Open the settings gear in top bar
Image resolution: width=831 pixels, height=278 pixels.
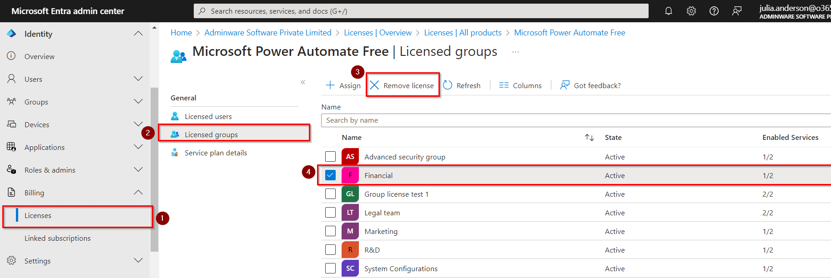tap(691, 11)
